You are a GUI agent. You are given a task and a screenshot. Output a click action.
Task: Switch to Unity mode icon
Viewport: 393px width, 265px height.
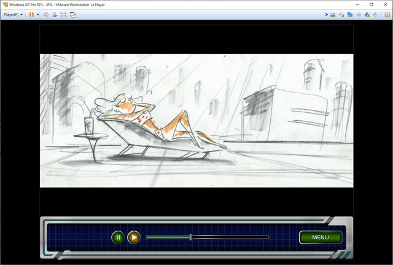click(x=72, y=15)
